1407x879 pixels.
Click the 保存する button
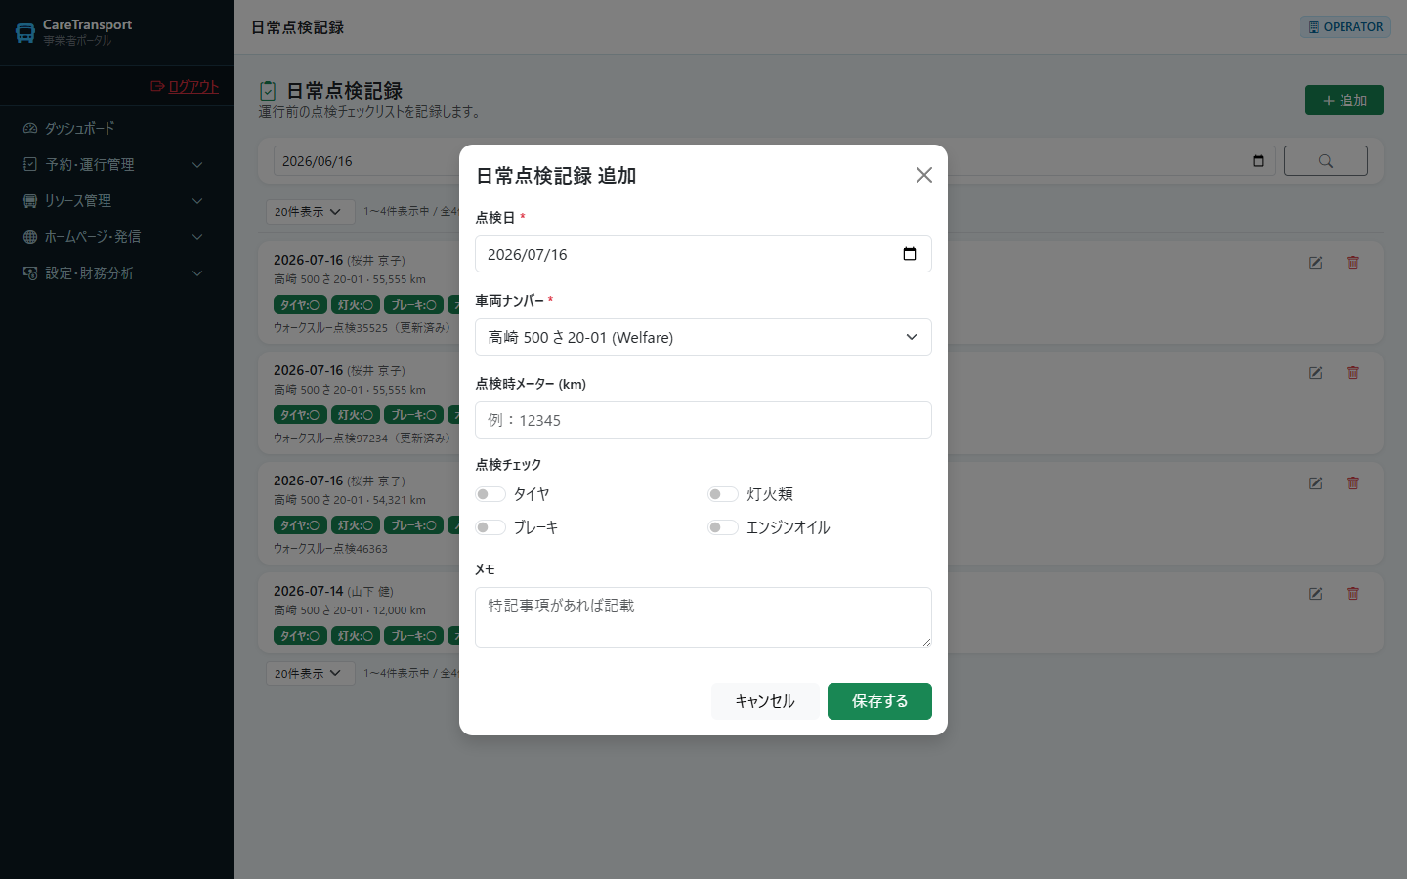879,701
